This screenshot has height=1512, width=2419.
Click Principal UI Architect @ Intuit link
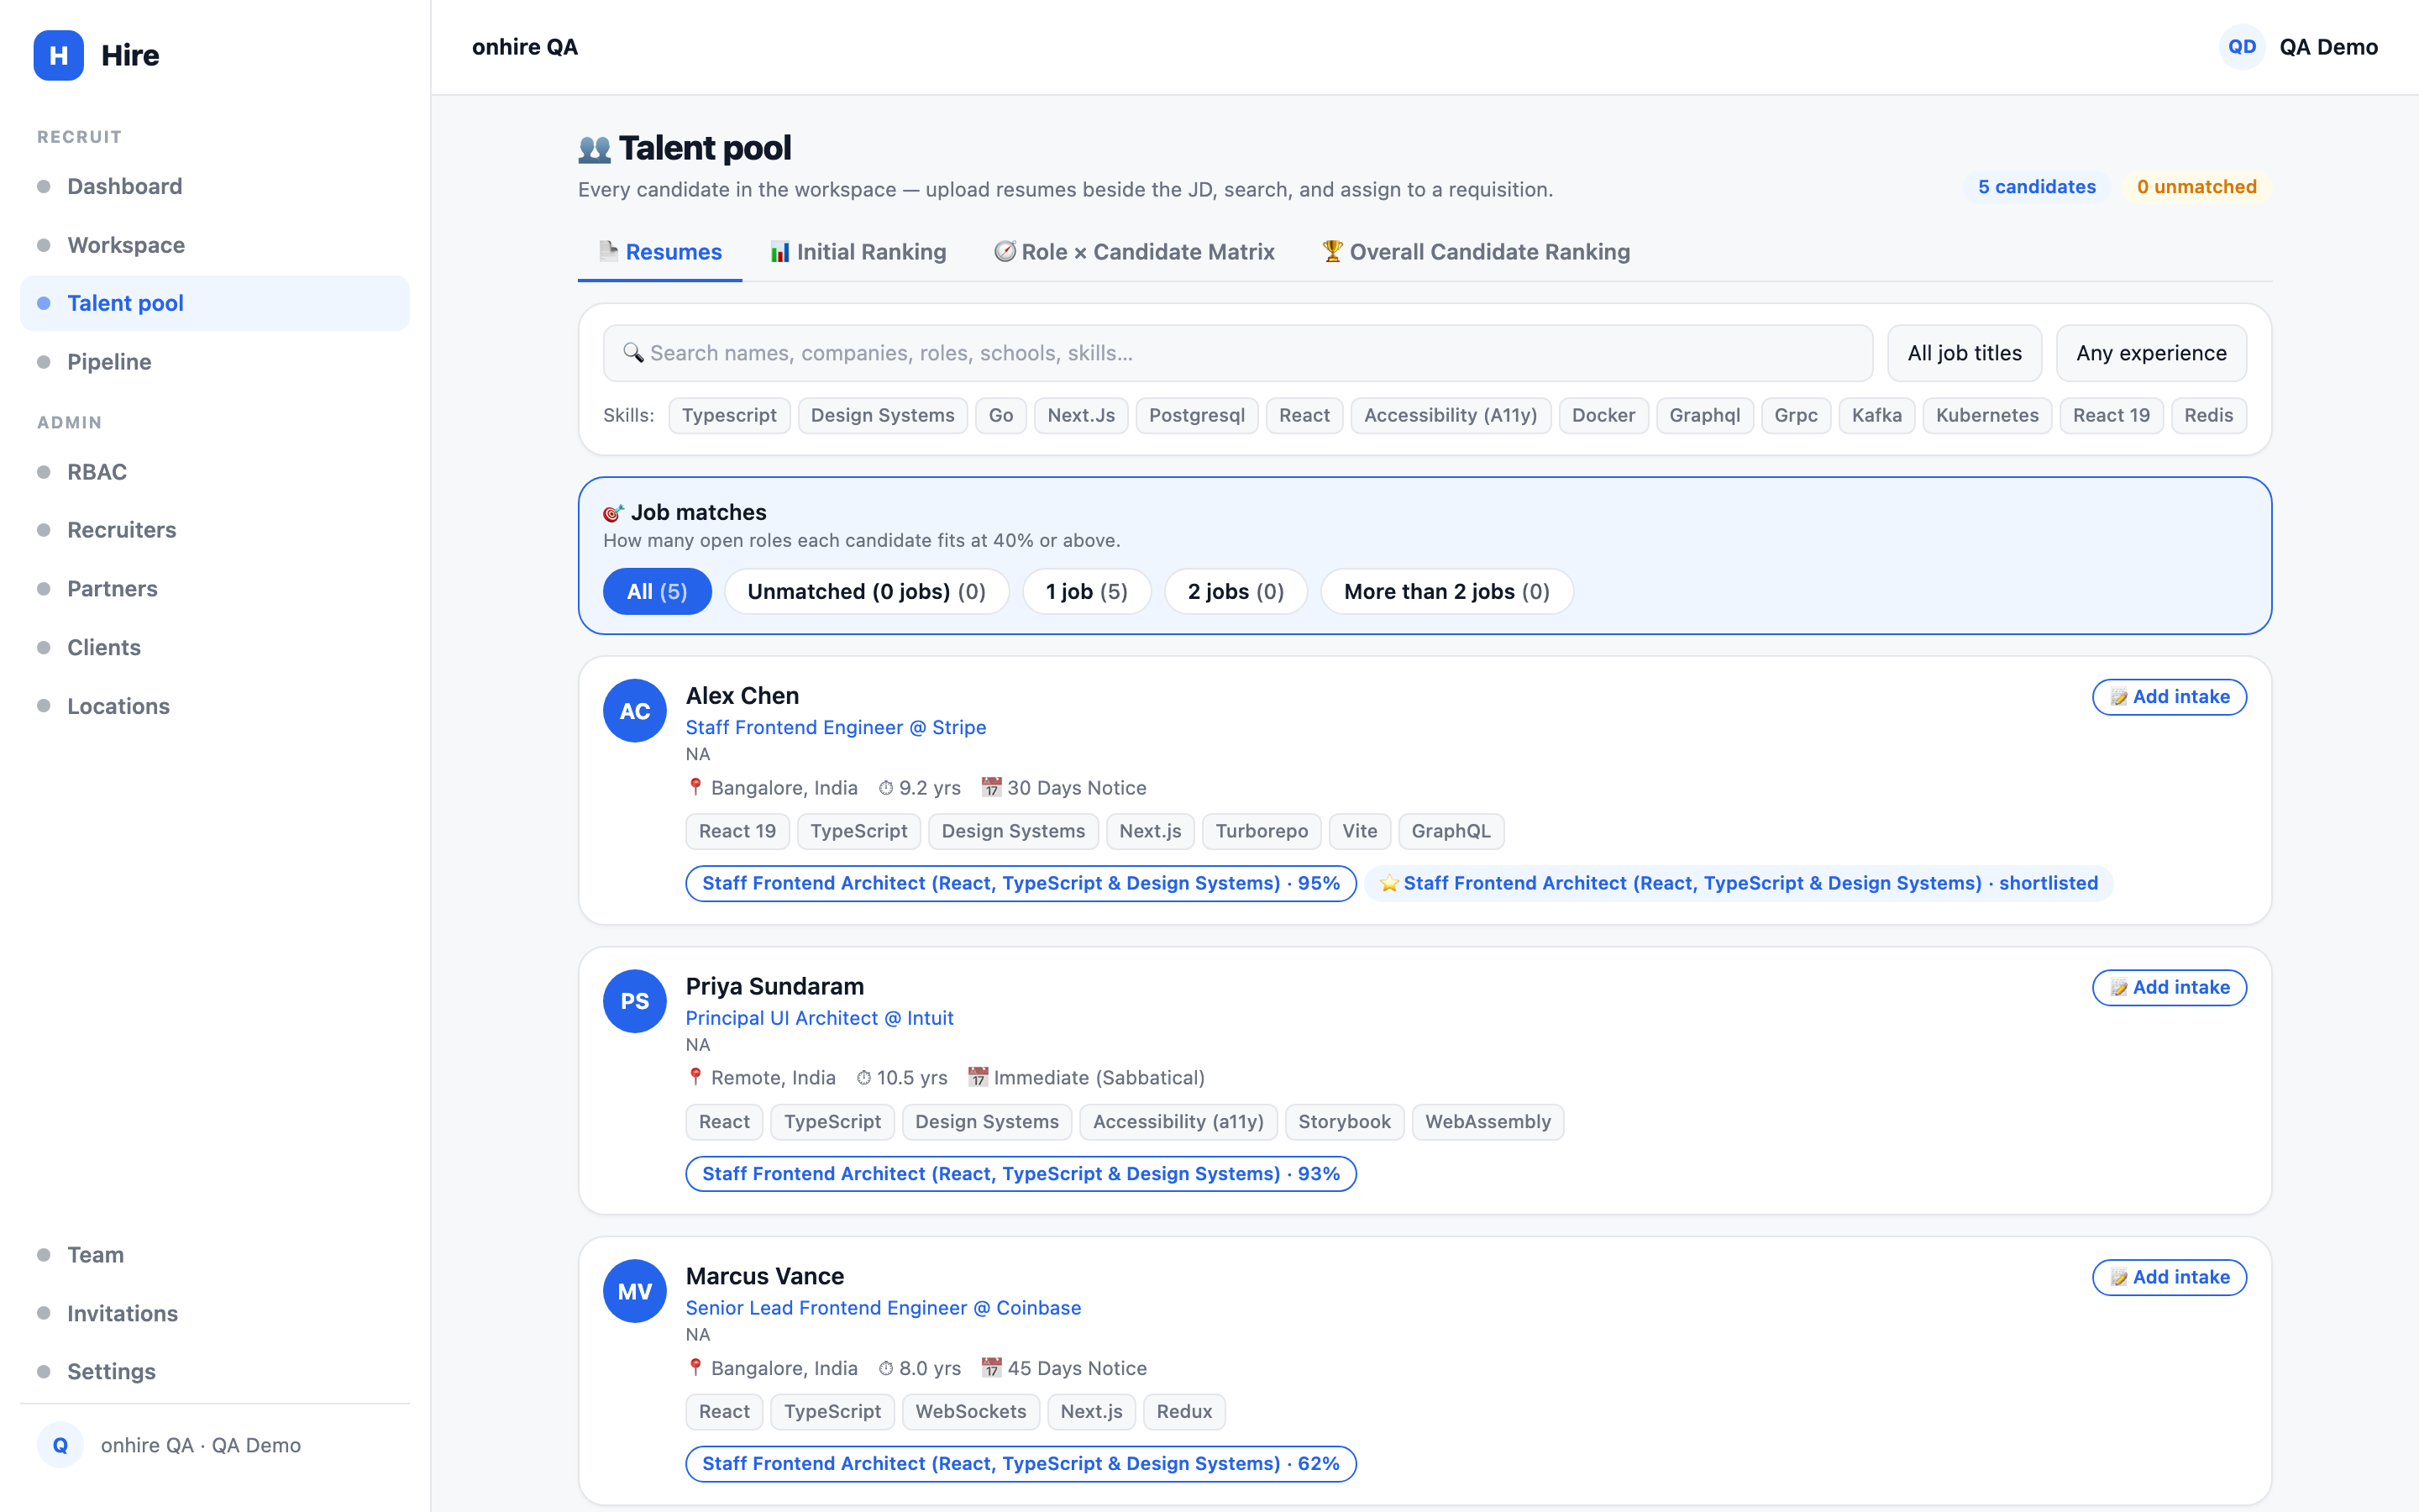click(x=820, y=1018)
